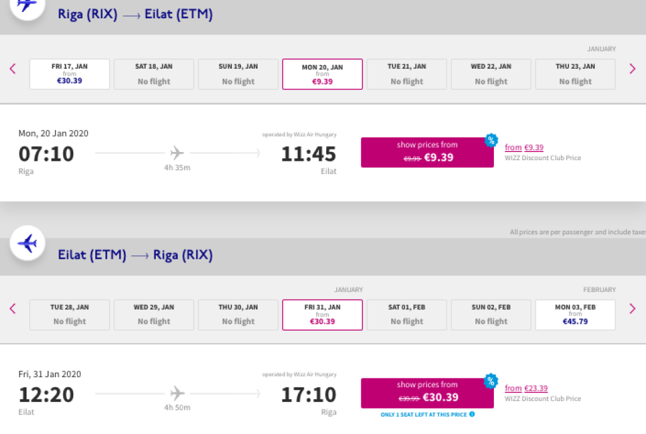
Task: Click the outbound flight plane icon
Action: click(27, 5)
